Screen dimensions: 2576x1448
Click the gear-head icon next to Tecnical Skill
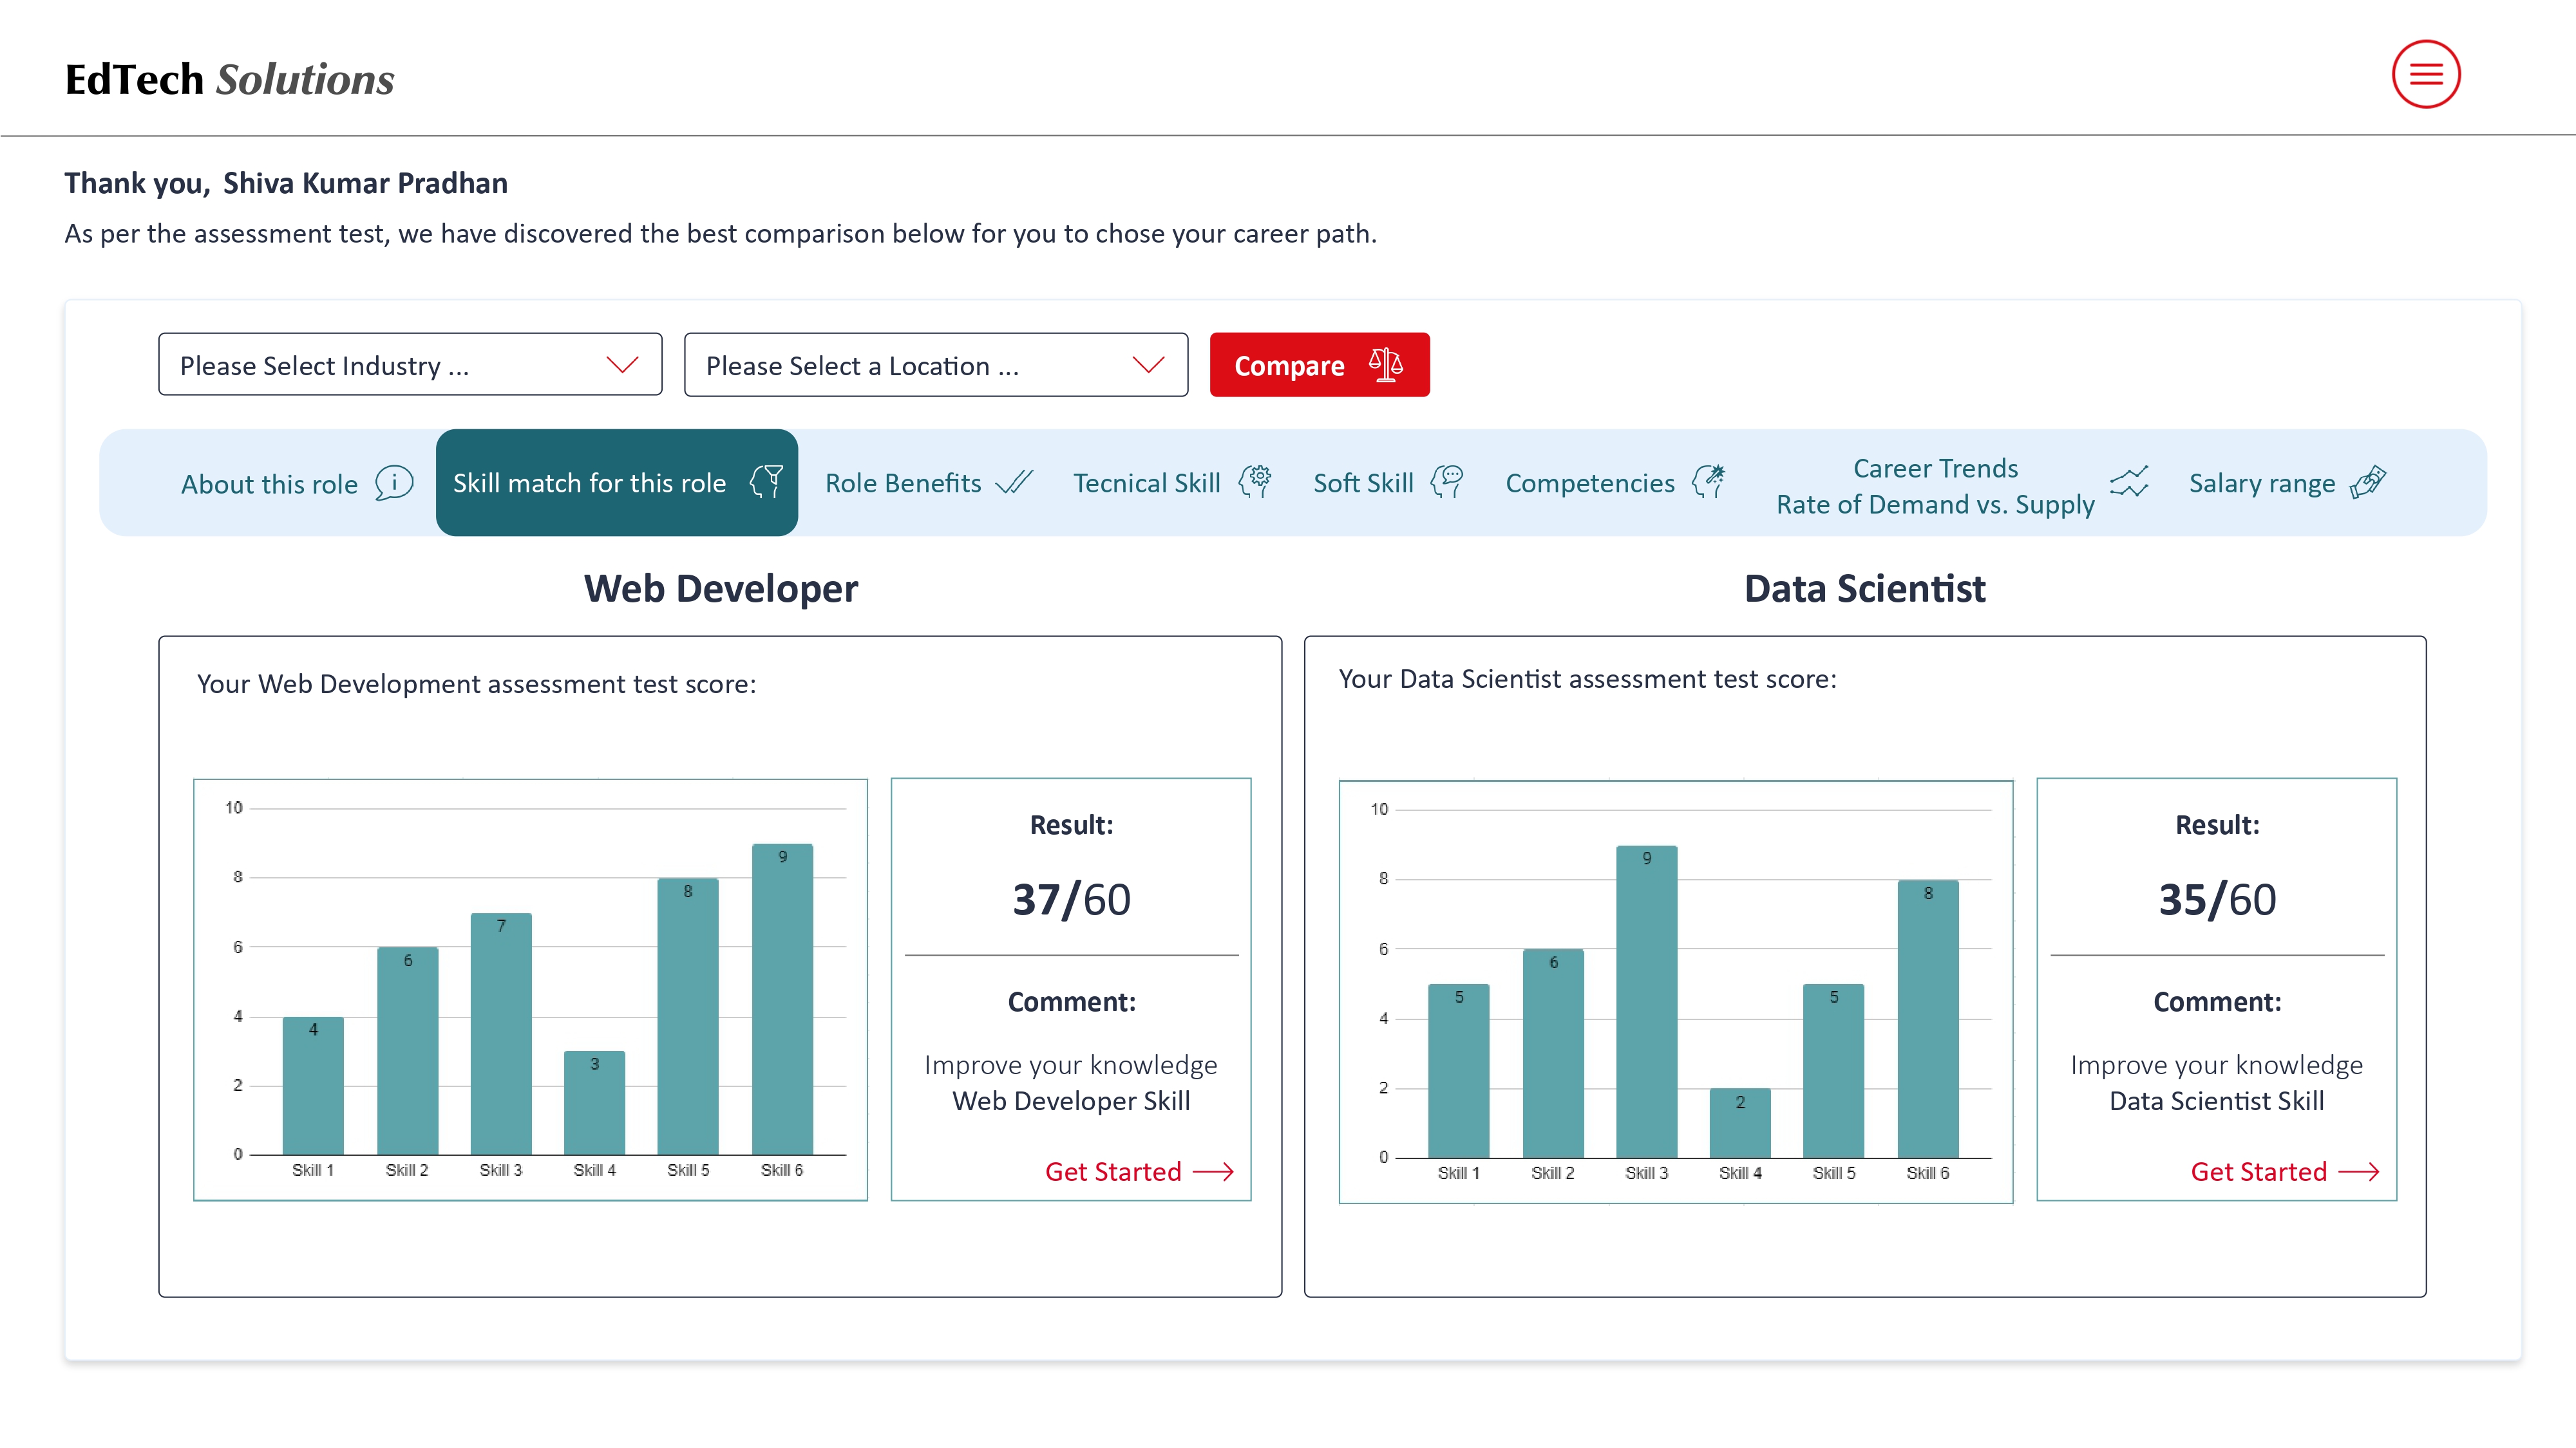[x=1255, y=481]
